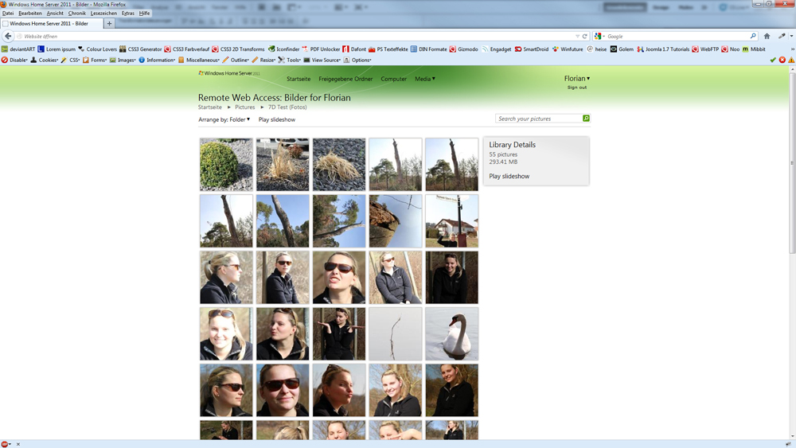The image size is (796, 448).
Task: Click the Search your pictures field
Action: (539, 119)
